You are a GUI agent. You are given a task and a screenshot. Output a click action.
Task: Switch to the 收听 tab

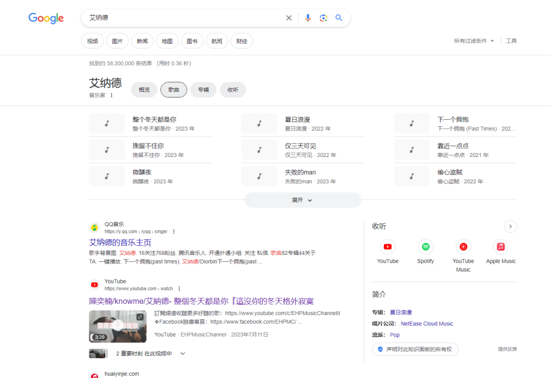232,90
